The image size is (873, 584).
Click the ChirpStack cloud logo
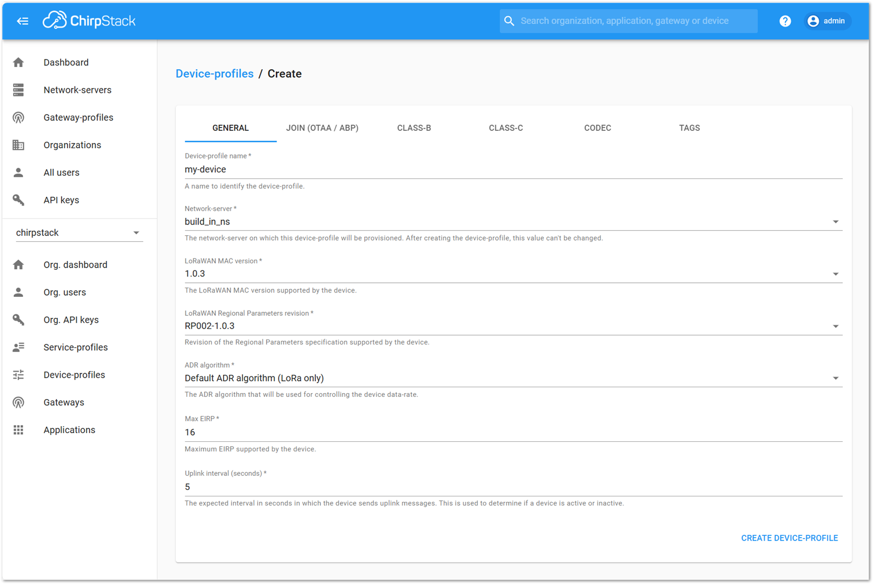tap(54, 20)
